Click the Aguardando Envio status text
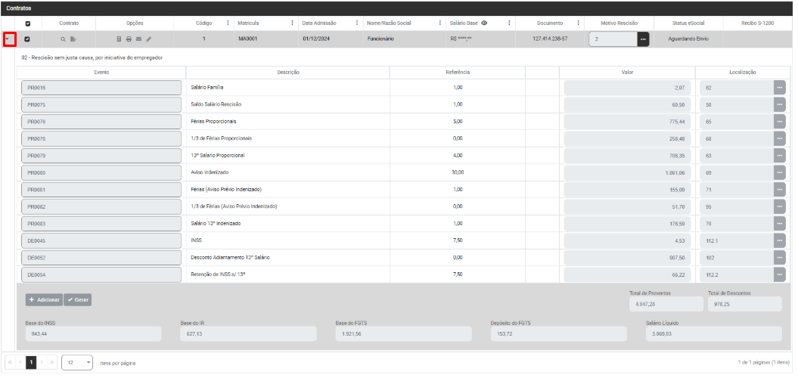 (688, 39)
